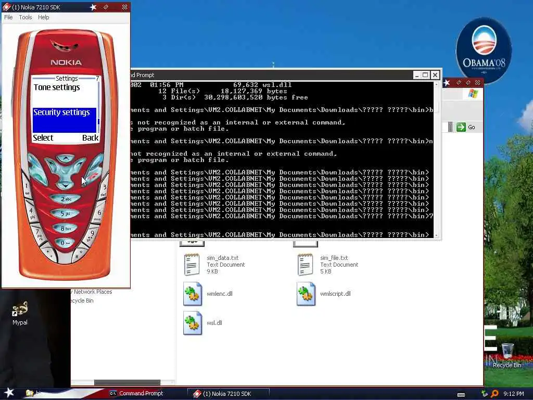
Task: Click the 9:12 PM taskbar clock
Action: tap(513, 394)
